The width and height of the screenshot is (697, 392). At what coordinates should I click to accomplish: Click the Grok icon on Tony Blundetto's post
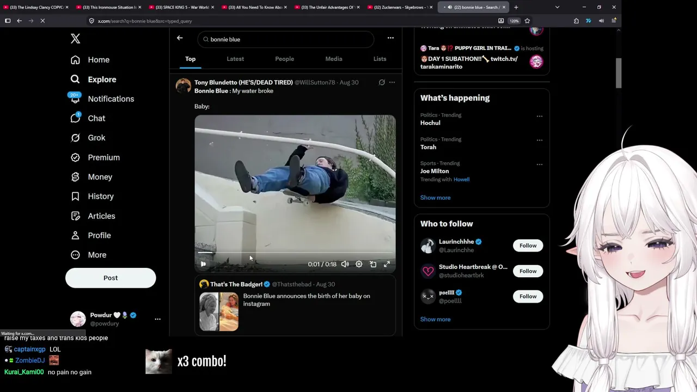click(x=382, y=83)
